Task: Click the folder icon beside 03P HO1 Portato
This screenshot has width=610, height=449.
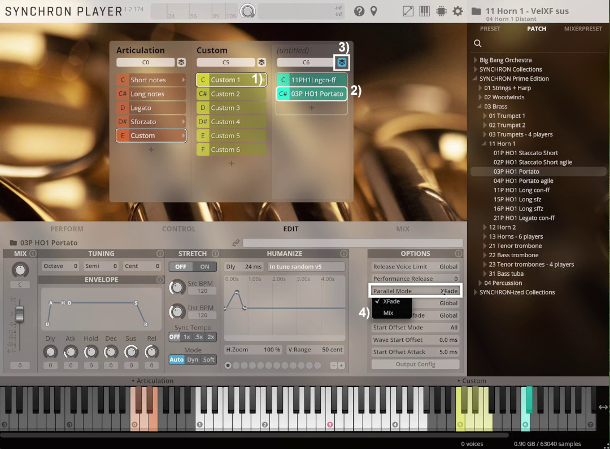Action: tap(13, 243)
